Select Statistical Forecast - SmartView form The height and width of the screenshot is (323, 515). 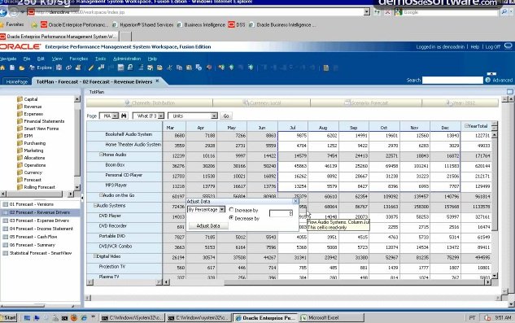[41, 253]
